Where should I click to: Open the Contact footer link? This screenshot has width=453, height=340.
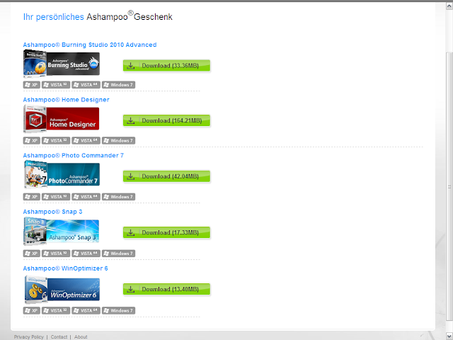point(59,337)
